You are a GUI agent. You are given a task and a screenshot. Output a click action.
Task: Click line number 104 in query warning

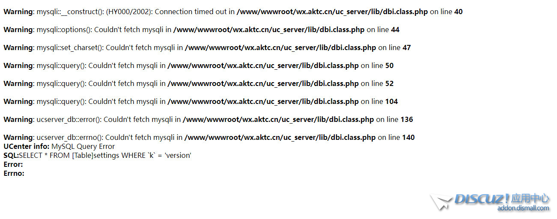tap(391, 102)
